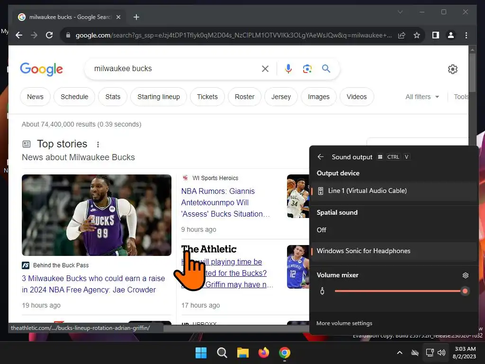Filter results by News
Viewport: 485px width, 364px height.
point(35,97)
